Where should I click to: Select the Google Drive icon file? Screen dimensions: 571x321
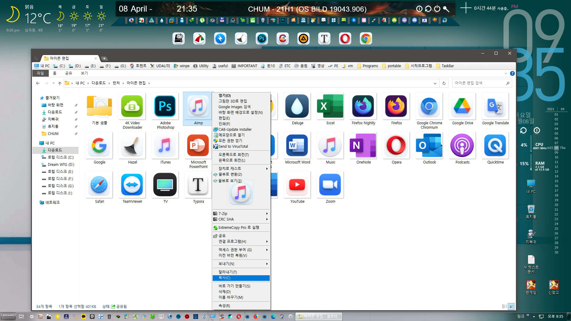[x=462, y=109]
